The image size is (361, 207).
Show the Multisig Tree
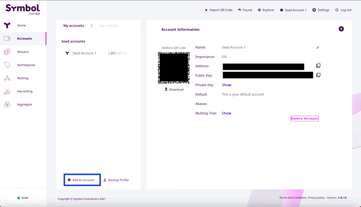[x=227, y=113]
